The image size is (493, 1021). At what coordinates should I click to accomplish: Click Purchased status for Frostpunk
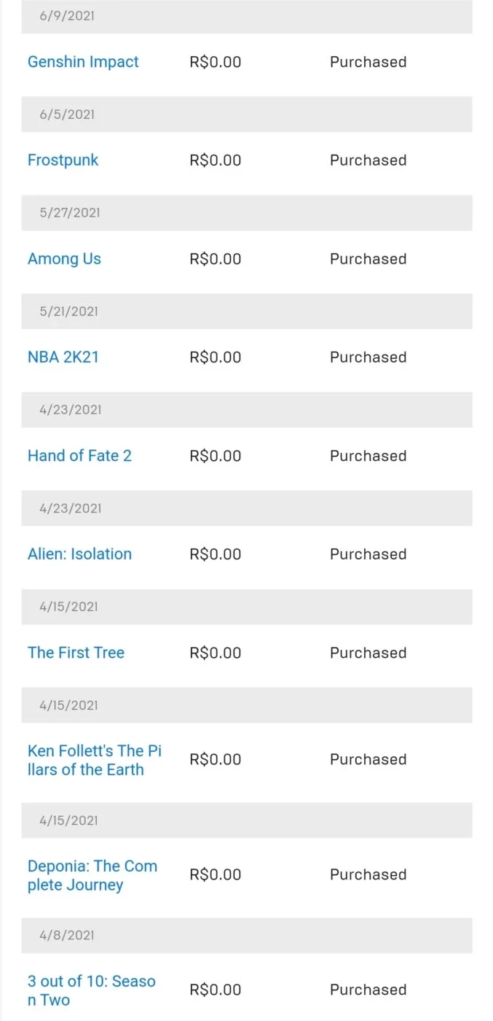point(368,160)
